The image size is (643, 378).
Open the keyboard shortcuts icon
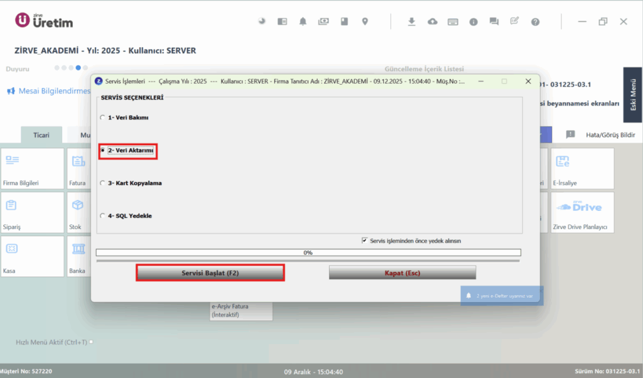click(453, 22)
